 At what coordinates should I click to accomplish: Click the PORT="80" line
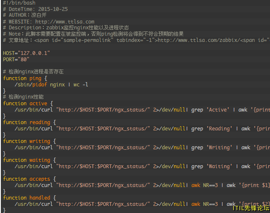pos(16,60)
